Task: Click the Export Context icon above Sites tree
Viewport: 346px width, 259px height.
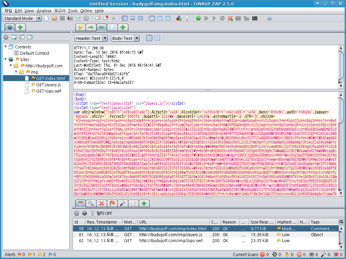Action: pyautogui.click(x=30, y=37)
